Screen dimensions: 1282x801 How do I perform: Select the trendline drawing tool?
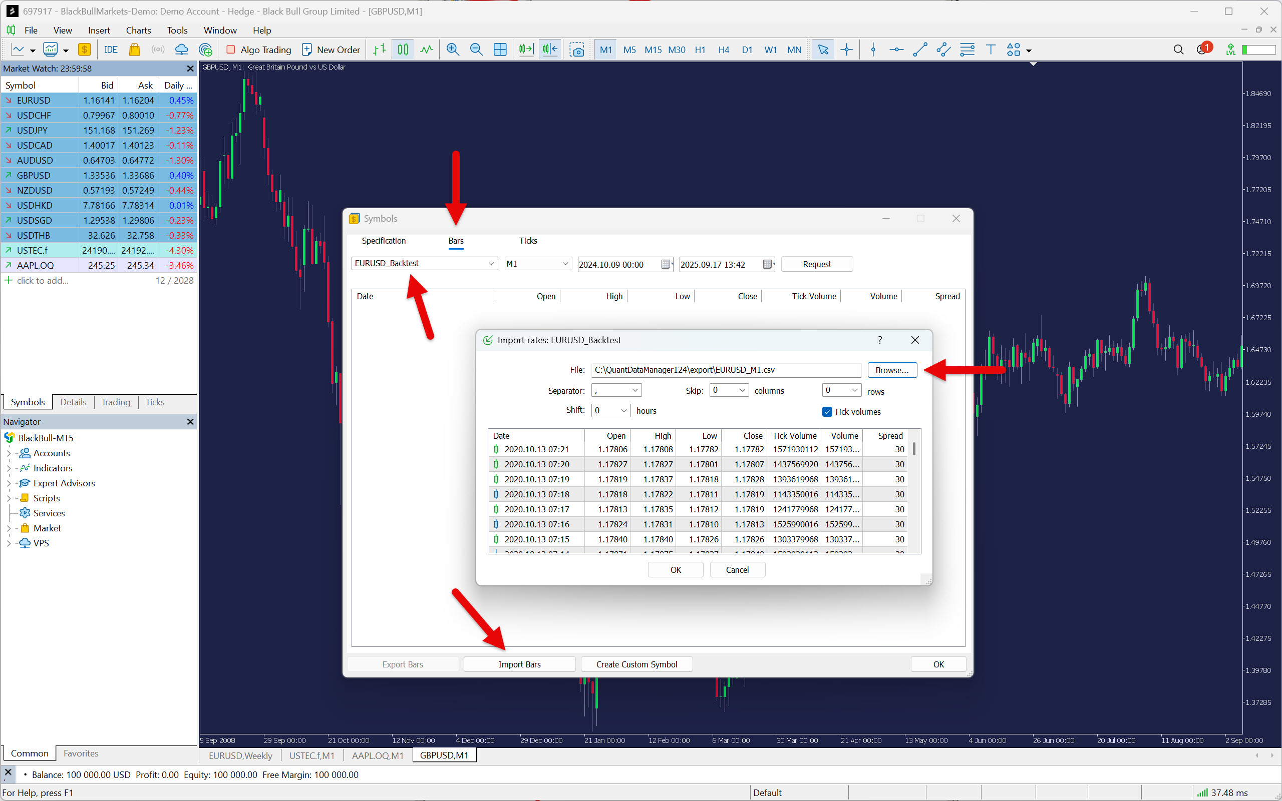click(x=920, y=50)
